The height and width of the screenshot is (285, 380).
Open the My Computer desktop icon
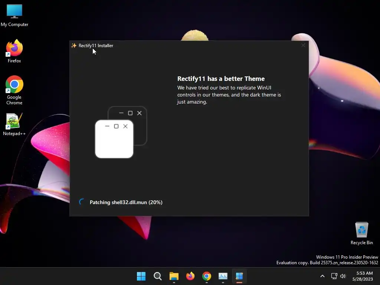pyautogui.click(x=14, y=15)
